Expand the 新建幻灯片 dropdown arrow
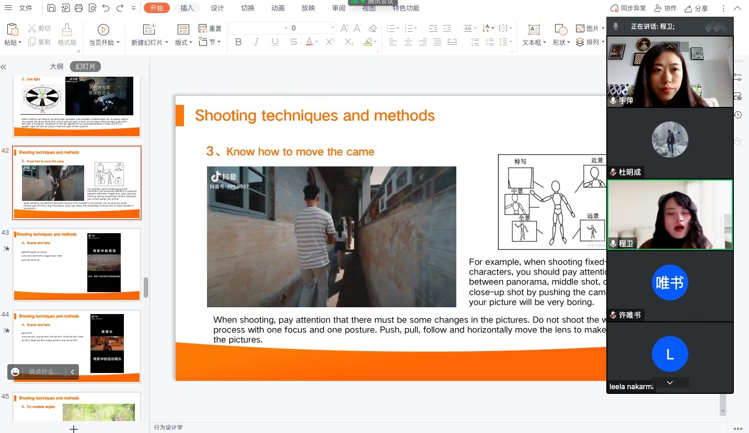This screenshot has width=749, height=433. 167,43
